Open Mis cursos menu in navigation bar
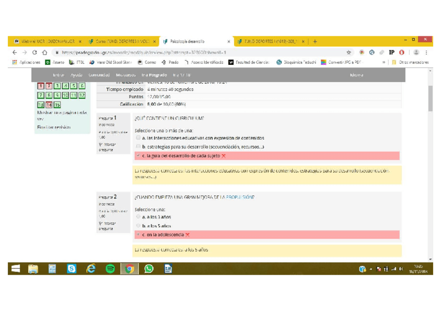The width and height of the screenshot is (441, 311). [125, 75]
